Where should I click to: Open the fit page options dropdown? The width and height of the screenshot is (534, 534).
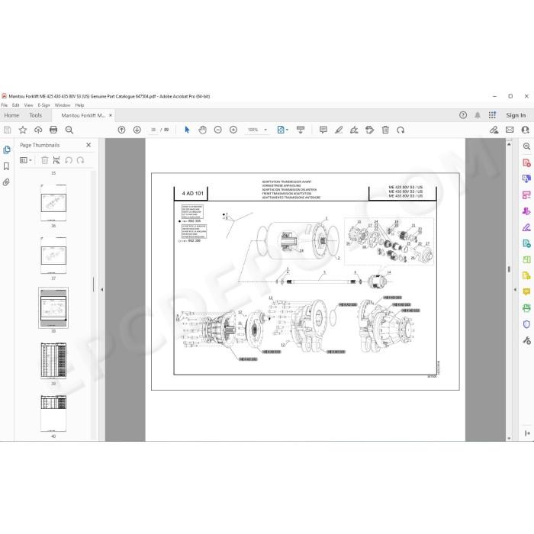point(283,130)
